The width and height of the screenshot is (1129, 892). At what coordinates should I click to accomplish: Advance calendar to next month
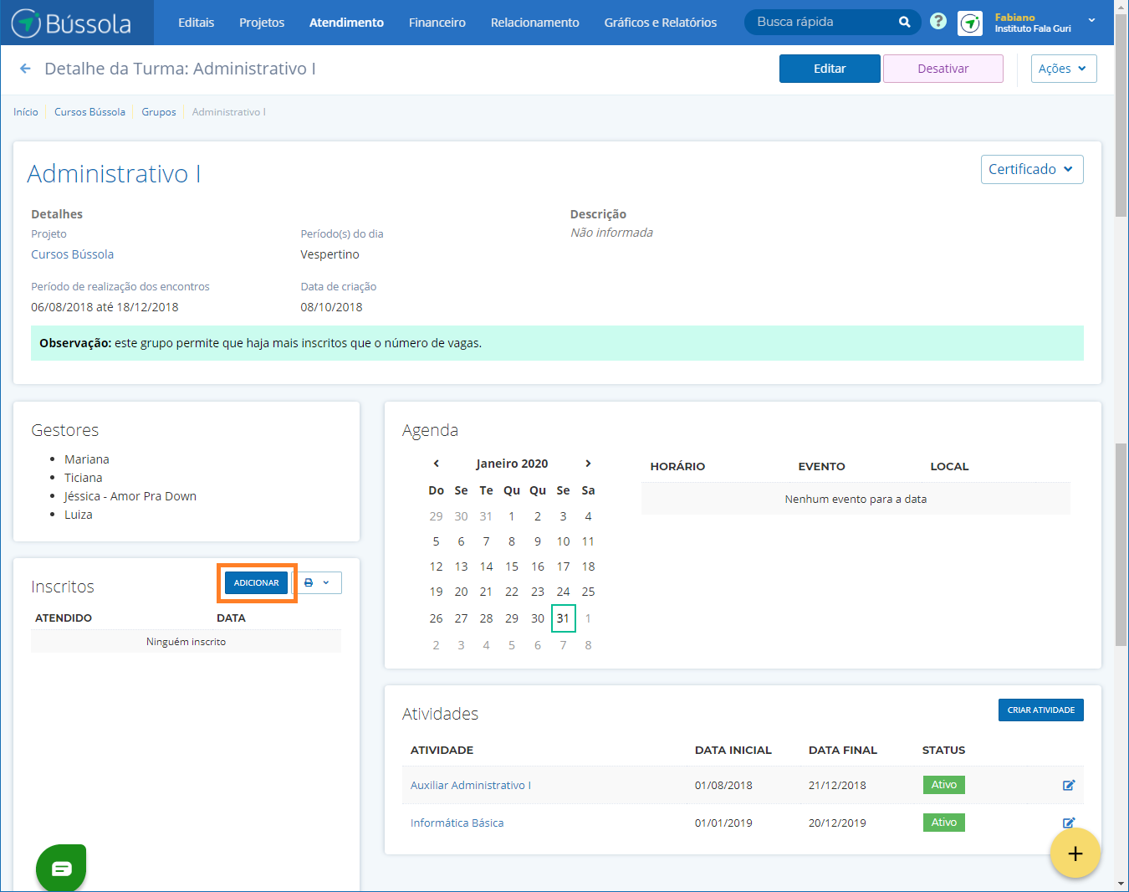click(x=588, y=464)
